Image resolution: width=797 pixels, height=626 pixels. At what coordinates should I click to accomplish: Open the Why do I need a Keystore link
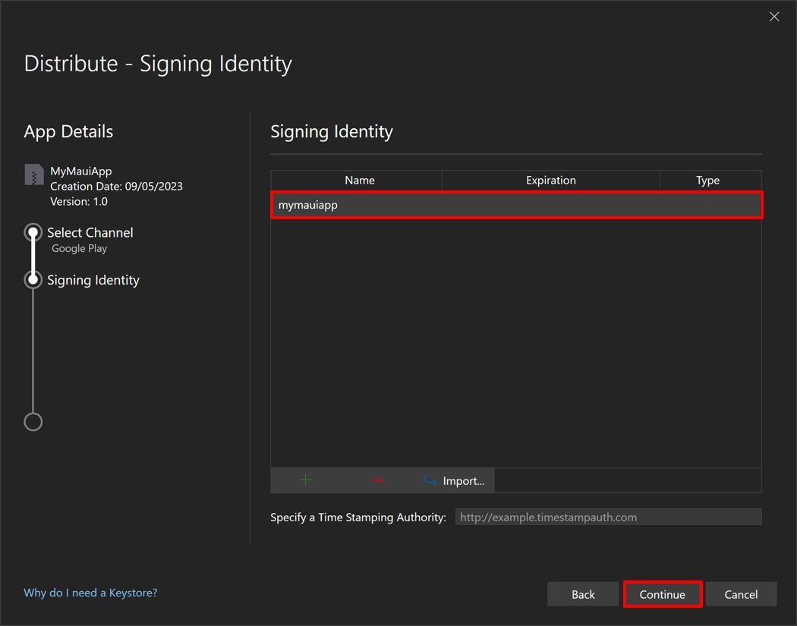(x=90, y=593)
